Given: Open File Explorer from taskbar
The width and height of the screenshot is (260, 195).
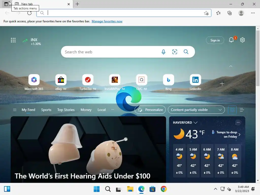Looking at the screenshot, I should (130, 189).
